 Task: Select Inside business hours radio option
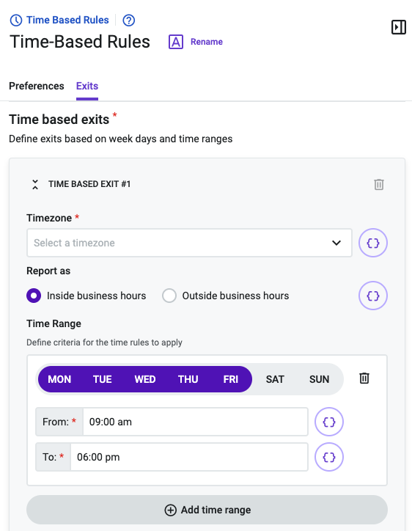tap(34, 296)
